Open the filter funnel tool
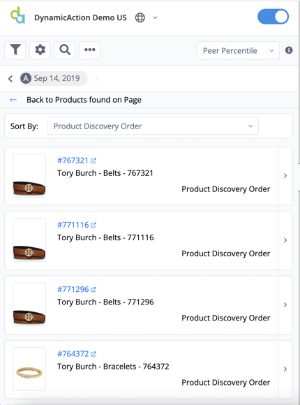This screenshot has width=300, height=405. point(15,50)
